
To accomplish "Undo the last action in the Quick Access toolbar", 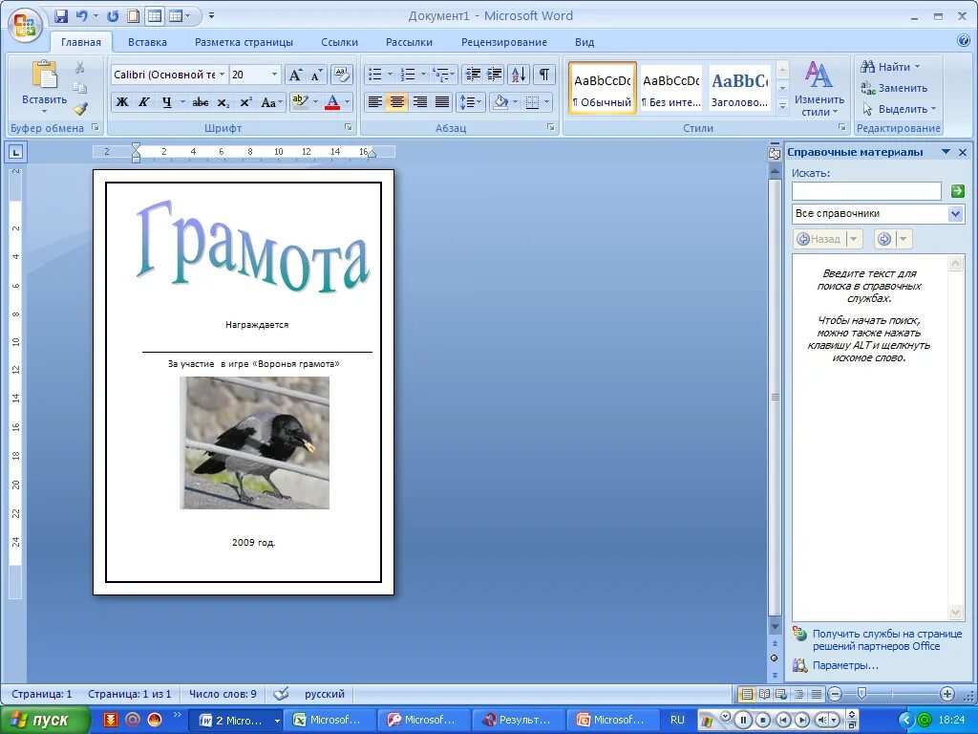I will (x=82, y=16).
